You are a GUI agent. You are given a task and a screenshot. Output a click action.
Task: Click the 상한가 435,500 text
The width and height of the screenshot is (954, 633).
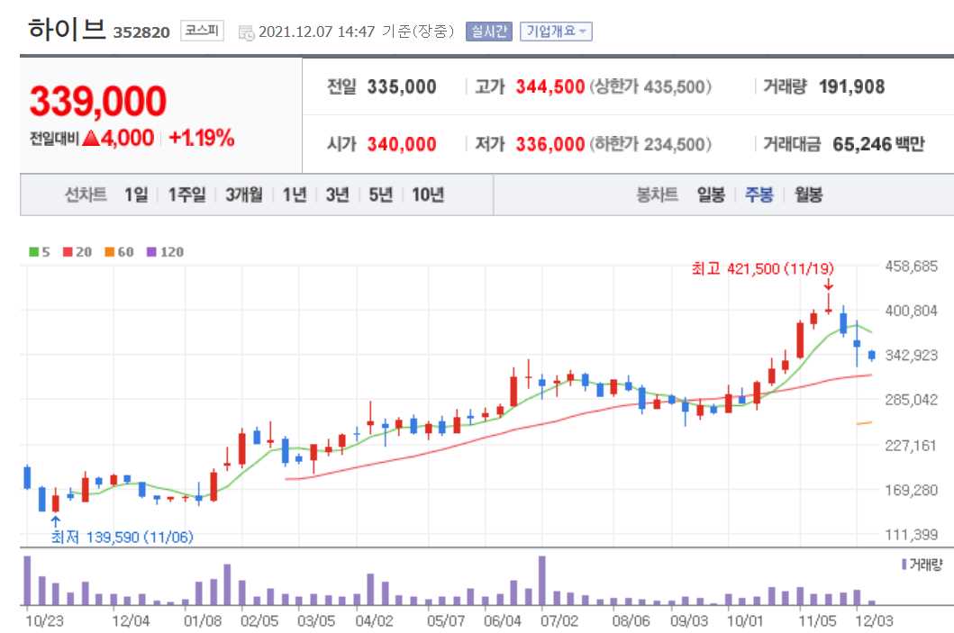tap(650, 87)
